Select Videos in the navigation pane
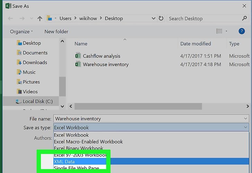The width and height of the screenshot is (252, 173). pyautogui.click(x=27, y=92)
